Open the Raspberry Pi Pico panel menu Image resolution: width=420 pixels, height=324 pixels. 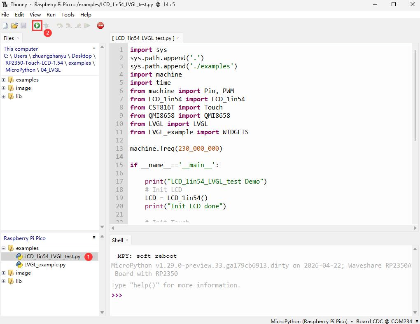coord(94,237)
